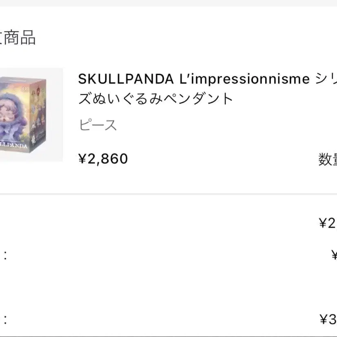337x337 pixels.
Task: Select the ズぬいぐるみペンダント title line
Action: [x=155, y=99]
